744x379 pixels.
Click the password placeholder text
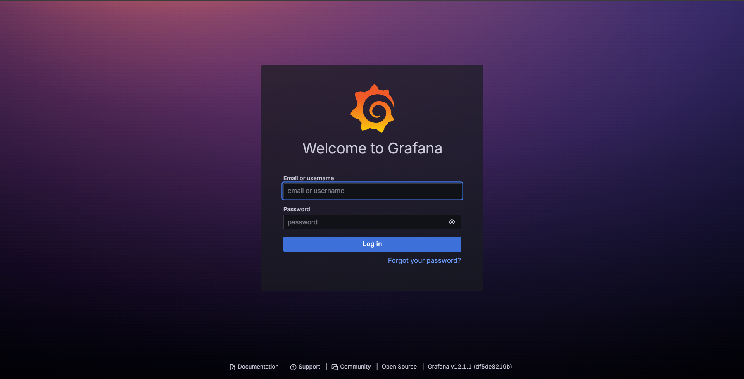(302, 222)
